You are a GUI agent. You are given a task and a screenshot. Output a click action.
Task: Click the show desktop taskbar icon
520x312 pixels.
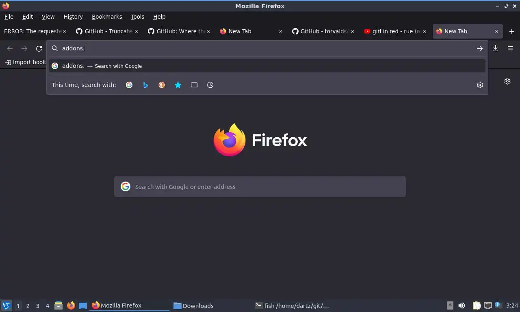point(83,305)
